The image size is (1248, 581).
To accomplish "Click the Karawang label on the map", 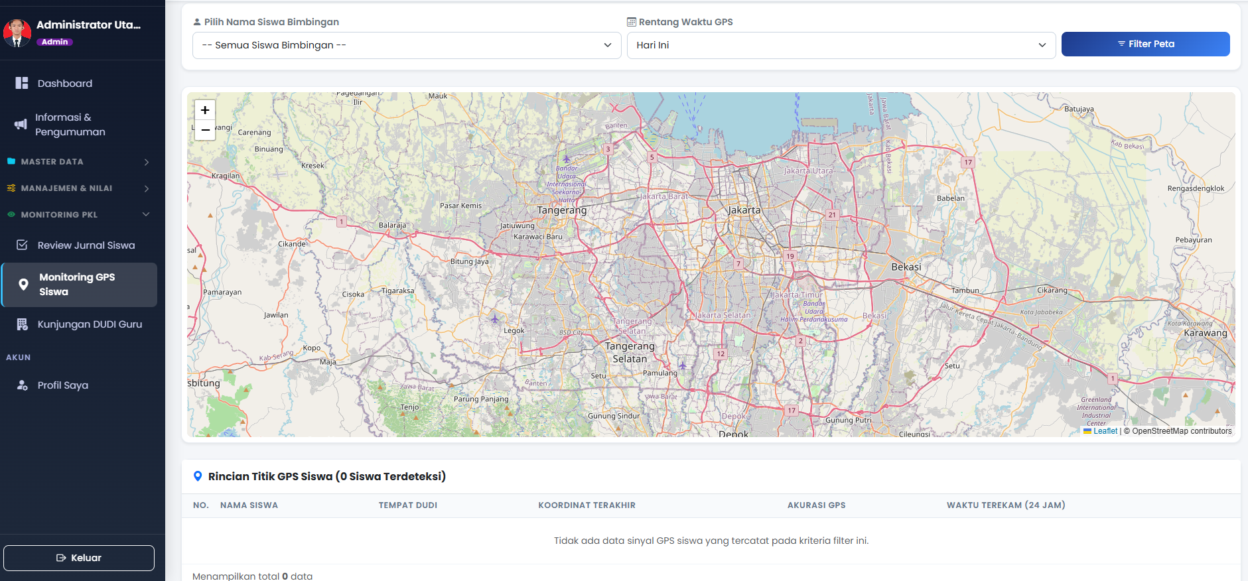I will pos(1206,333).
